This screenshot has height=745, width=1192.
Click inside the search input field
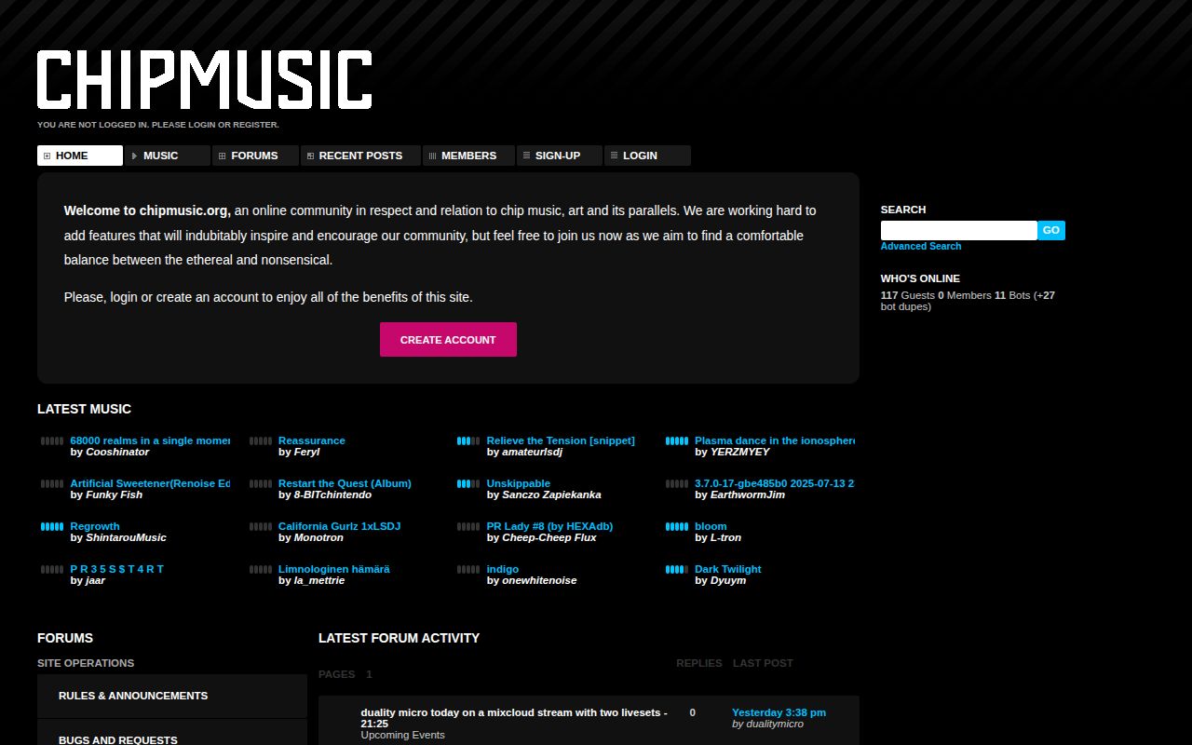click(958, 230)
